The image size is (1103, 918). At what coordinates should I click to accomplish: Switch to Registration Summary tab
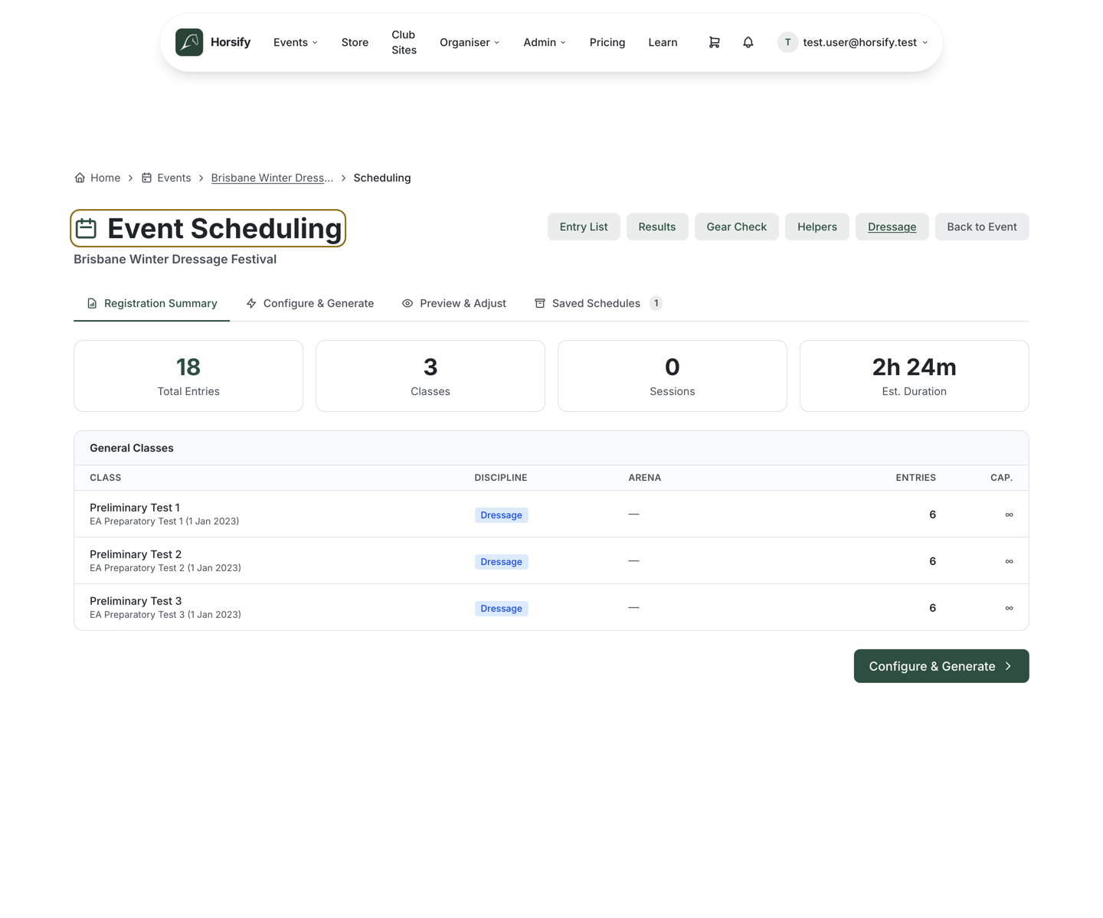152,303
